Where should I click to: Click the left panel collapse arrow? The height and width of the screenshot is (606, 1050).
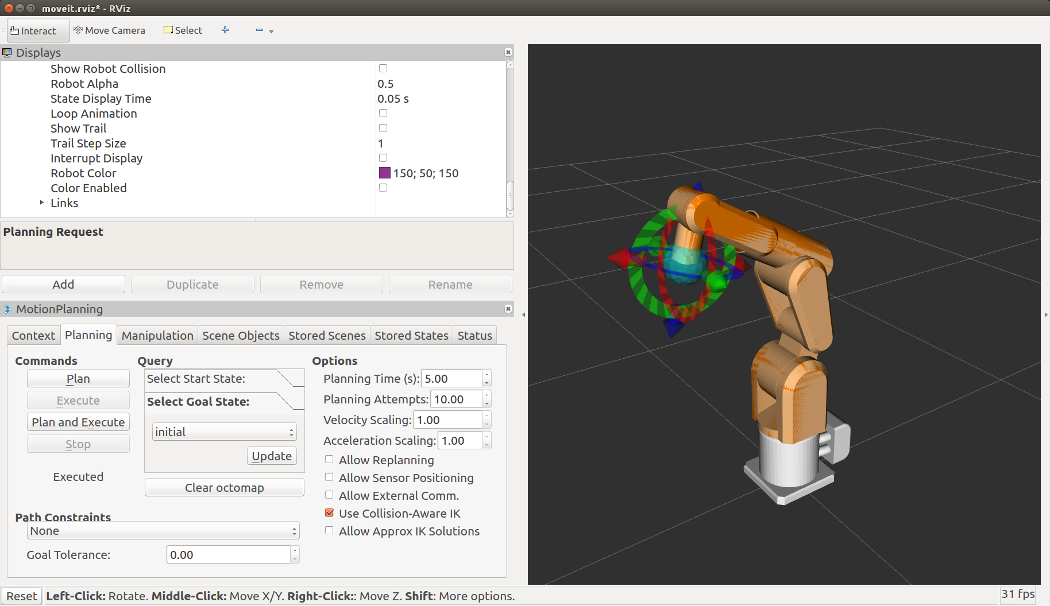point(523,314)
